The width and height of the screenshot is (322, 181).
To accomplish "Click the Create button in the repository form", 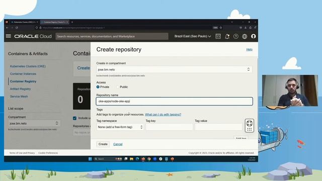I will [103, 144].
